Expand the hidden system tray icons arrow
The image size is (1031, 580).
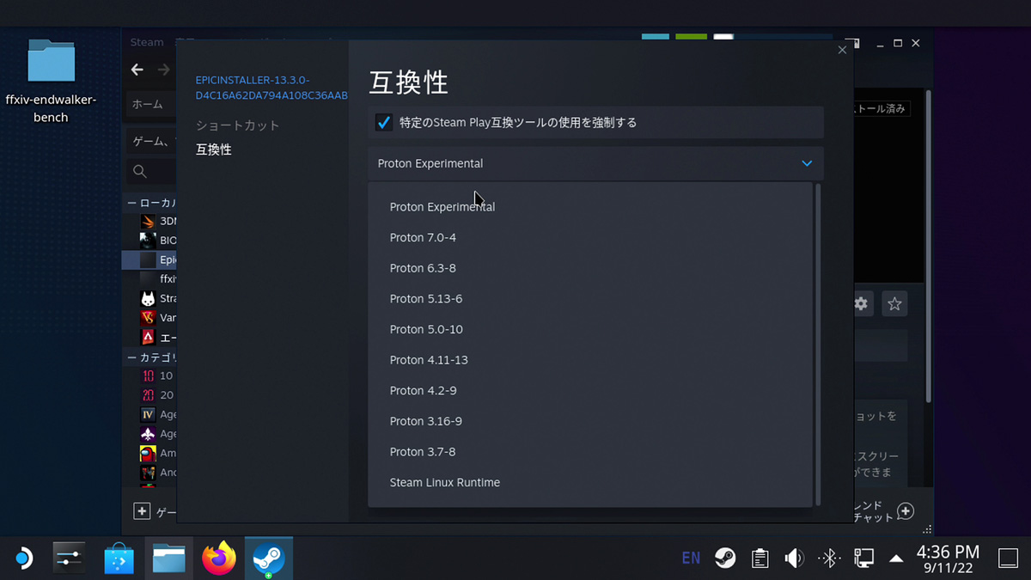coord(896,559)
